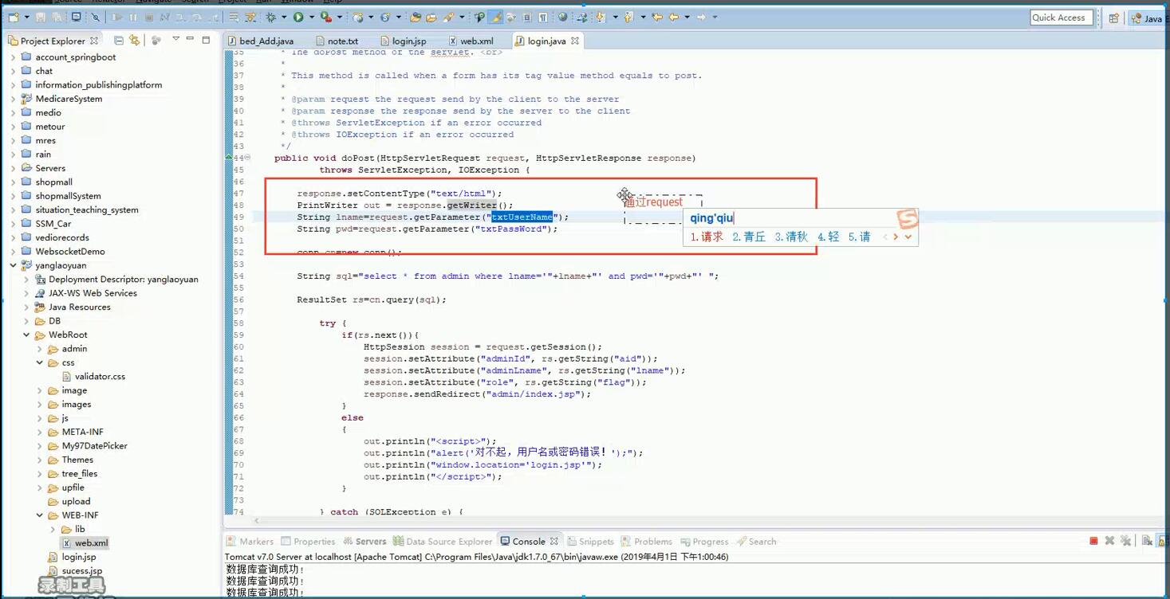Toggle Mark Occurrences highlighter icon
The image size is (1170, 599).
pos(495,17)
